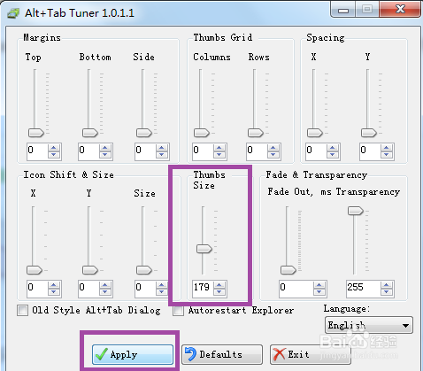The image size is (423, 371).
Task: Decrease Margins Top value with down arrow
Action: (54, 154)
